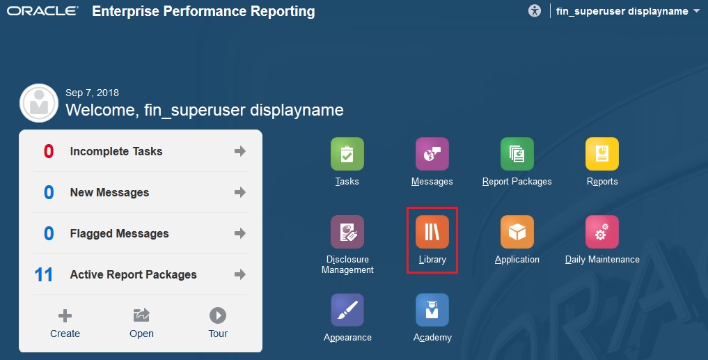
Task: Click the Academy label text
Action: [x=432, y=338]
